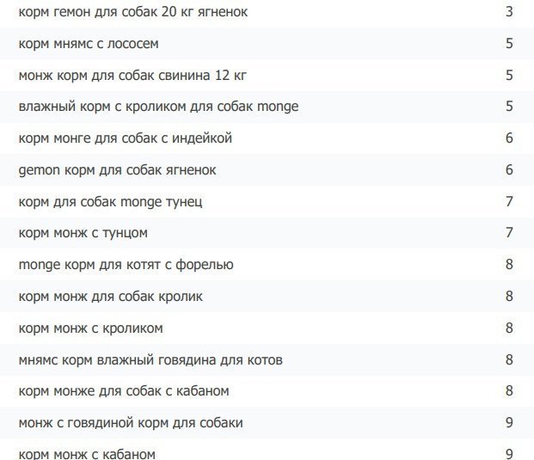Screen dimensions: 534x460
Task: Select 'корм монже для собак с кабаном'
Action: coord(124,391)
